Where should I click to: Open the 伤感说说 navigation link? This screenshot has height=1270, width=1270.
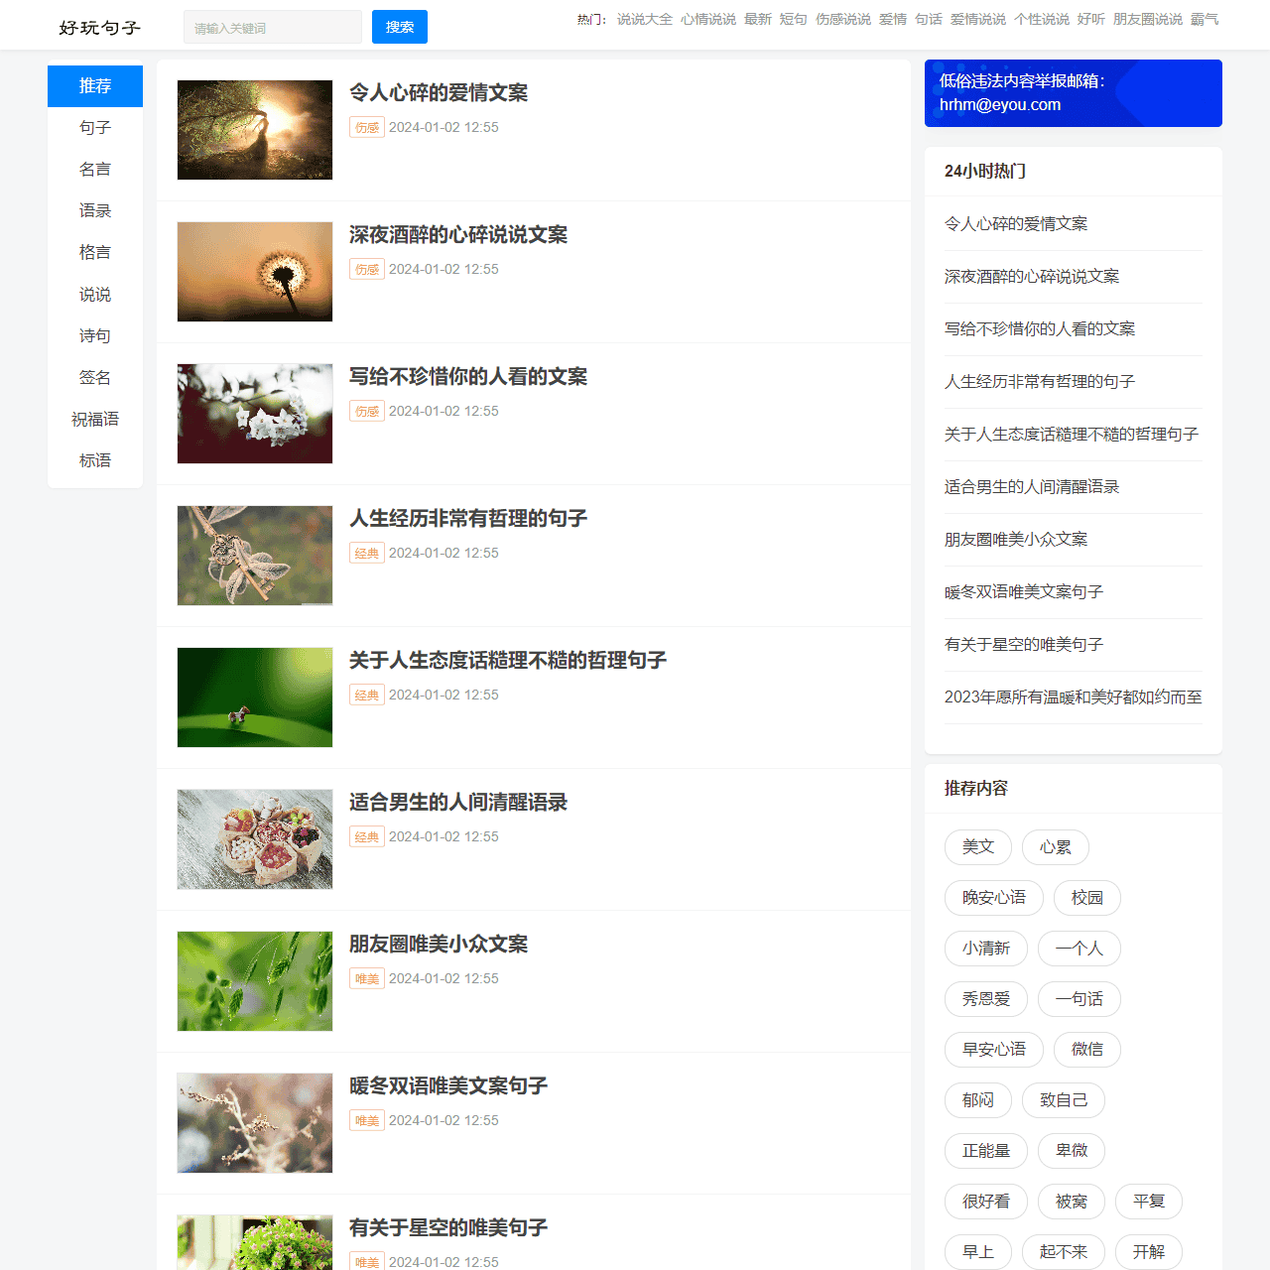[x=843, y=19]
